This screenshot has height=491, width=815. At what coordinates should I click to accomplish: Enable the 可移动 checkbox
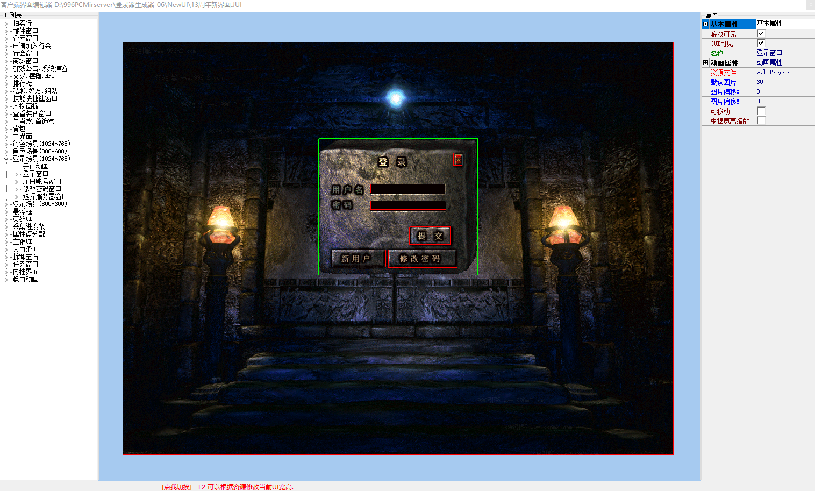[761, 111]
